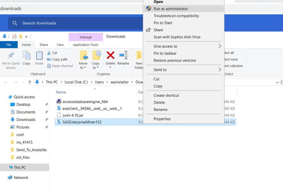
Task: Click the Search downloads field
Action: (x=76, y=23)
